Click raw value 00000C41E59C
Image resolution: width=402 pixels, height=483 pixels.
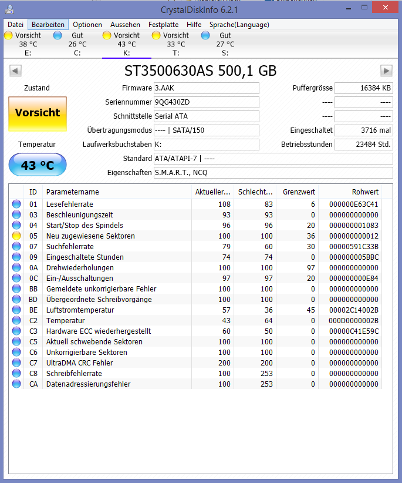click(x=354, y=331)
